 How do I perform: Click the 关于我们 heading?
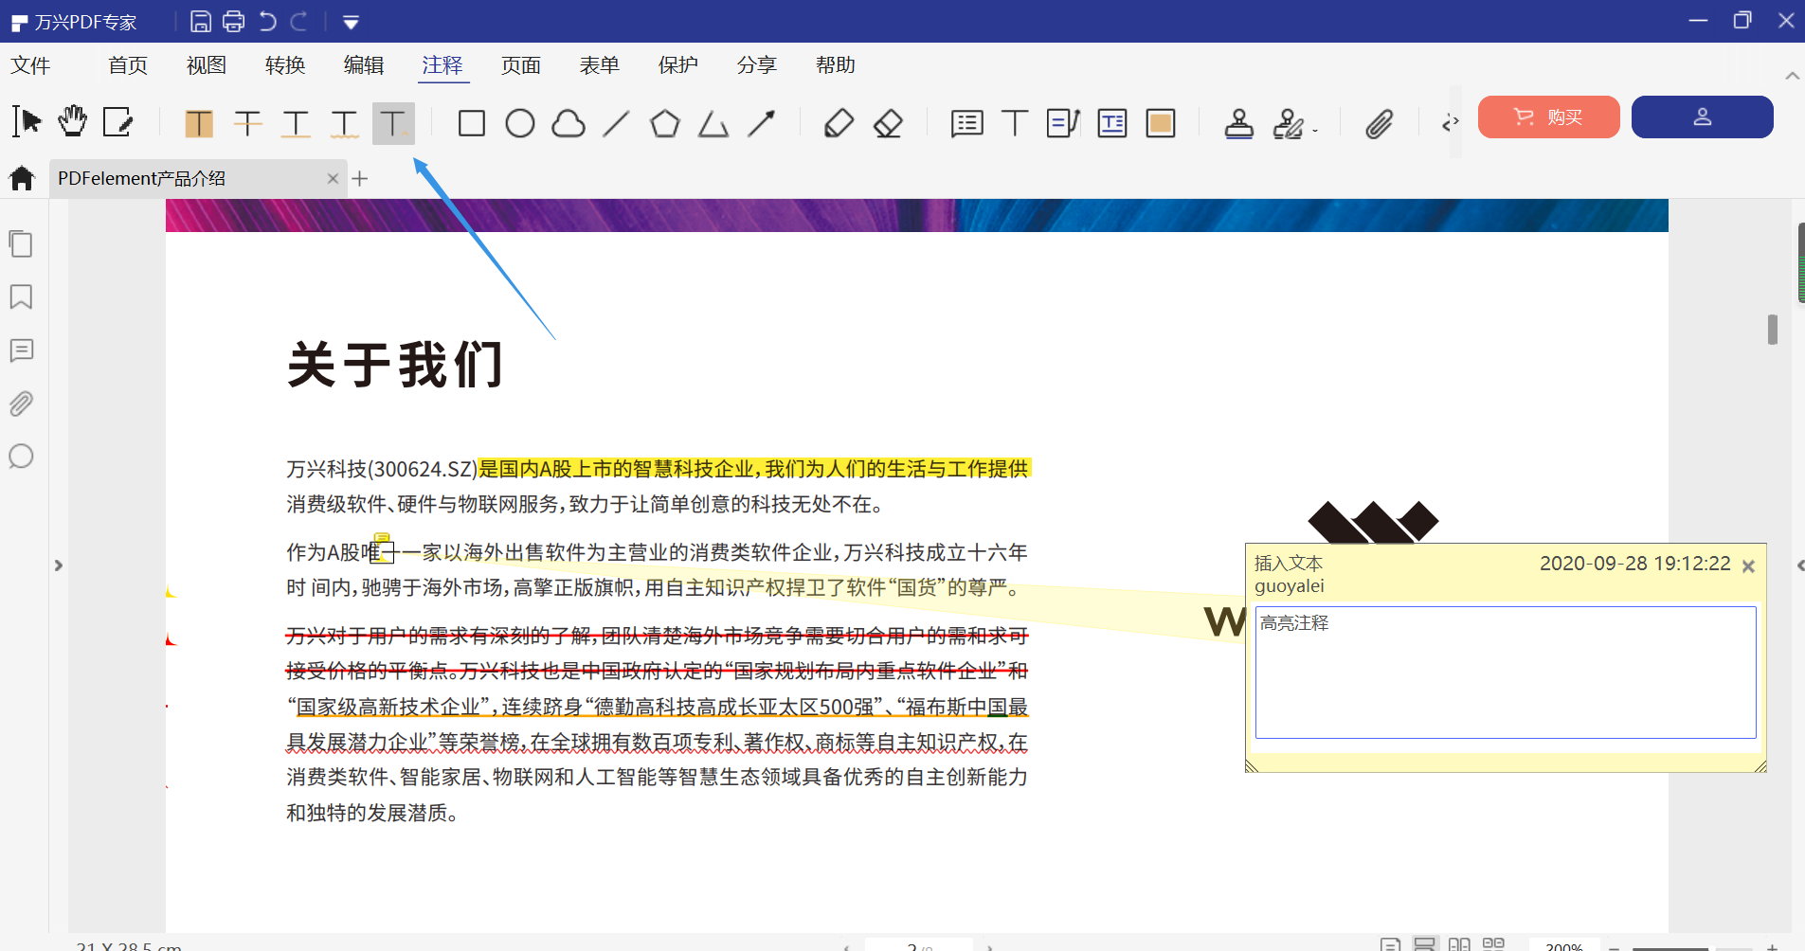click(x=395, y=365)
